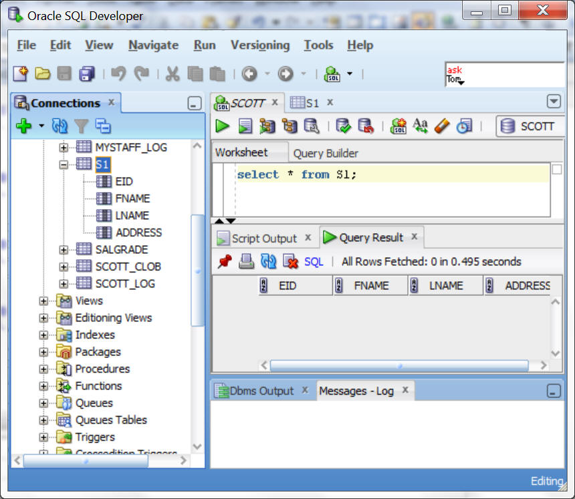
Task: Click the Forward navigation arrow
Action: click(x=285, y=73)
